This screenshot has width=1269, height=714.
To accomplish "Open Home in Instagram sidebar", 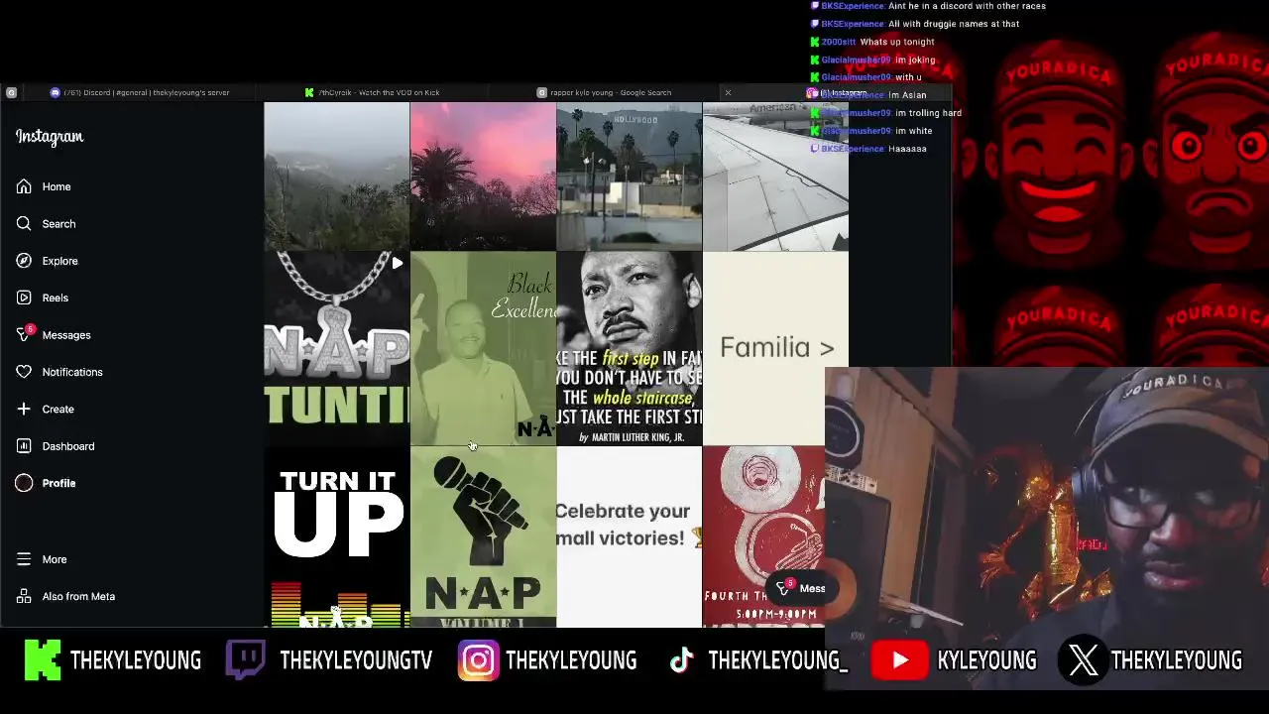I will coord(57,186).
